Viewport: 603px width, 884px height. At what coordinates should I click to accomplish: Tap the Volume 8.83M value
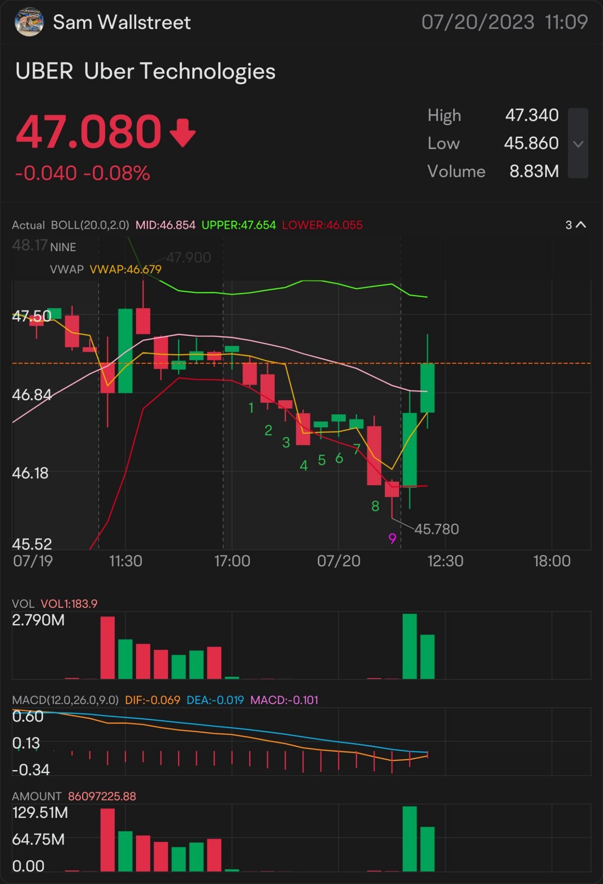click(534, 171)
